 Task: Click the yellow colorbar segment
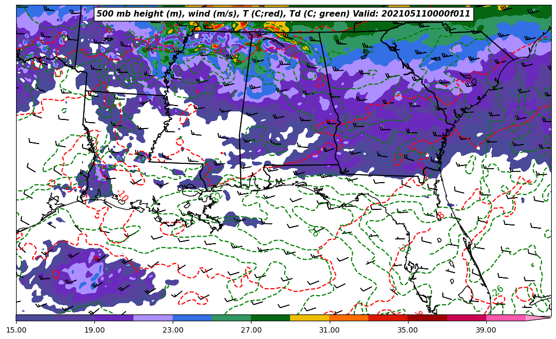(x=309, y=318)
